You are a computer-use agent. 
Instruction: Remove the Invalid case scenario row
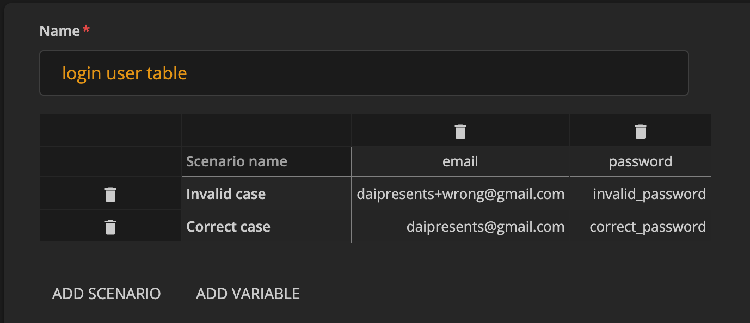point(110,194)
